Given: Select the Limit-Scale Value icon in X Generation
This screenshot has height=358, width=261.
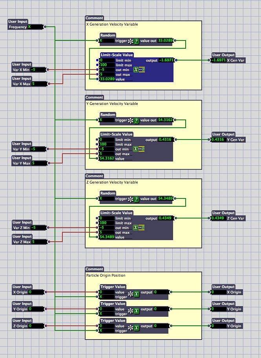Looking at the screenshot, I should pyautogui.click(x=139, y=70).
